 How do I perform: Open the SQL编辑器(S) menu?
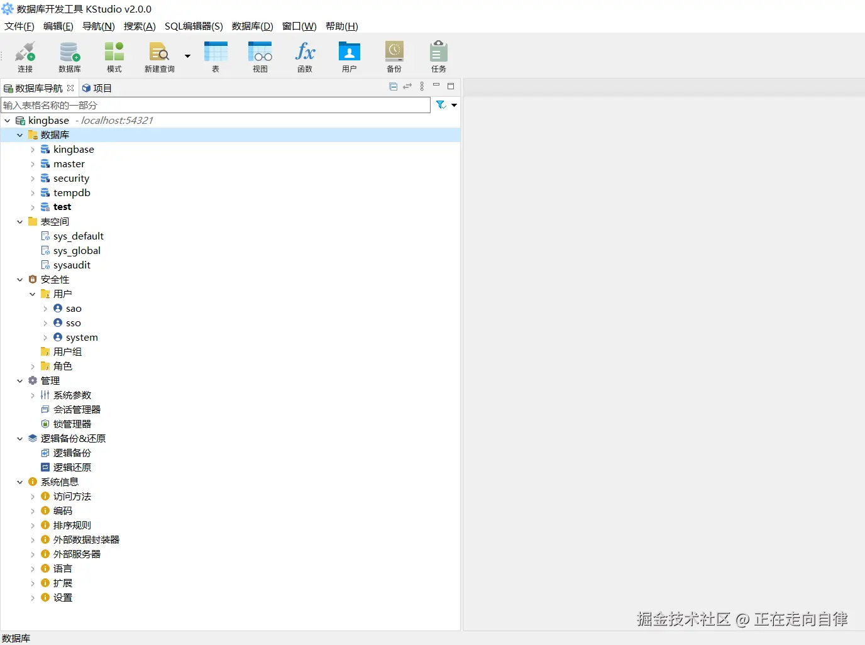[194, 26]
